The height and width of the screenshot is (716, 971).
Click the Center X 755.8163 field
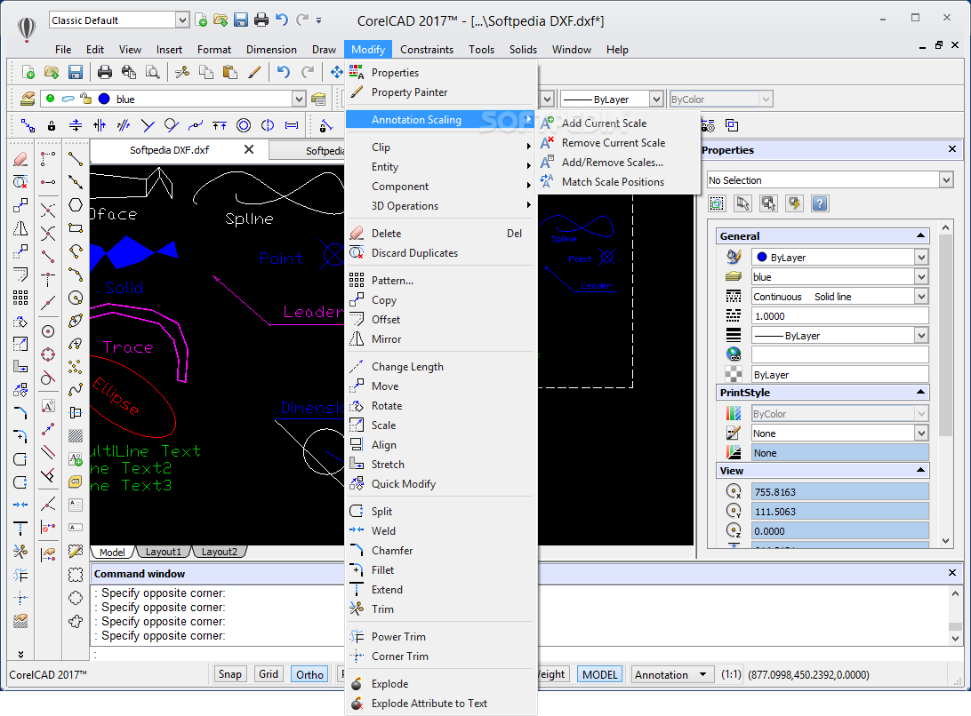(x=839, y=492)
